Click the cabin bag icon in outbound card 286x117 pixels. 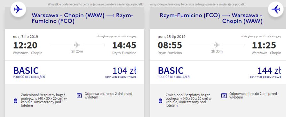point(16,100)
